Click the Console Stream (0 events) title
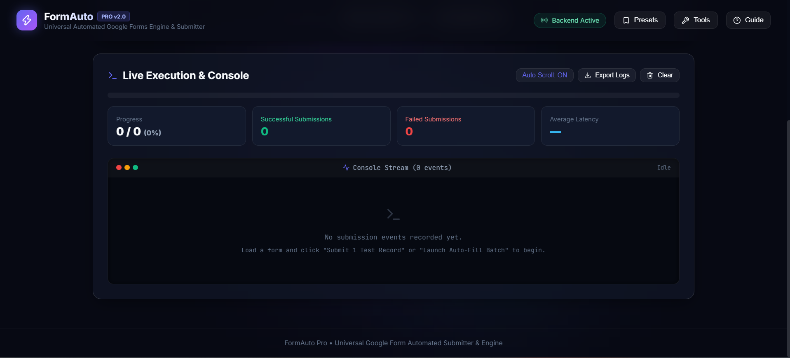Image resolution: width=790 pixels, height=358 pixels. (402, 167)
